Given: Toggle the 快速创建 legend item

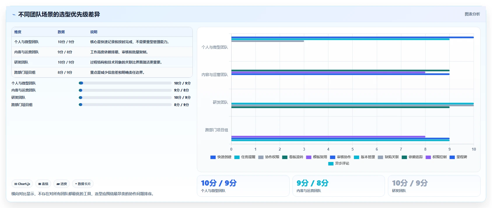Looking at the screenshot, I should tap(221, 157).
